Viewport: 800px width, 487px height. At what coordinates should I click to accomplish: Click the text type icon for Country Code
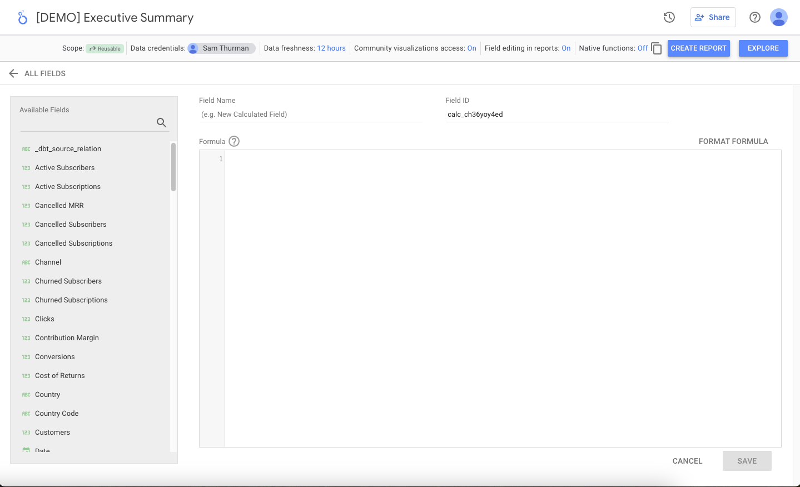pos(26,414)
